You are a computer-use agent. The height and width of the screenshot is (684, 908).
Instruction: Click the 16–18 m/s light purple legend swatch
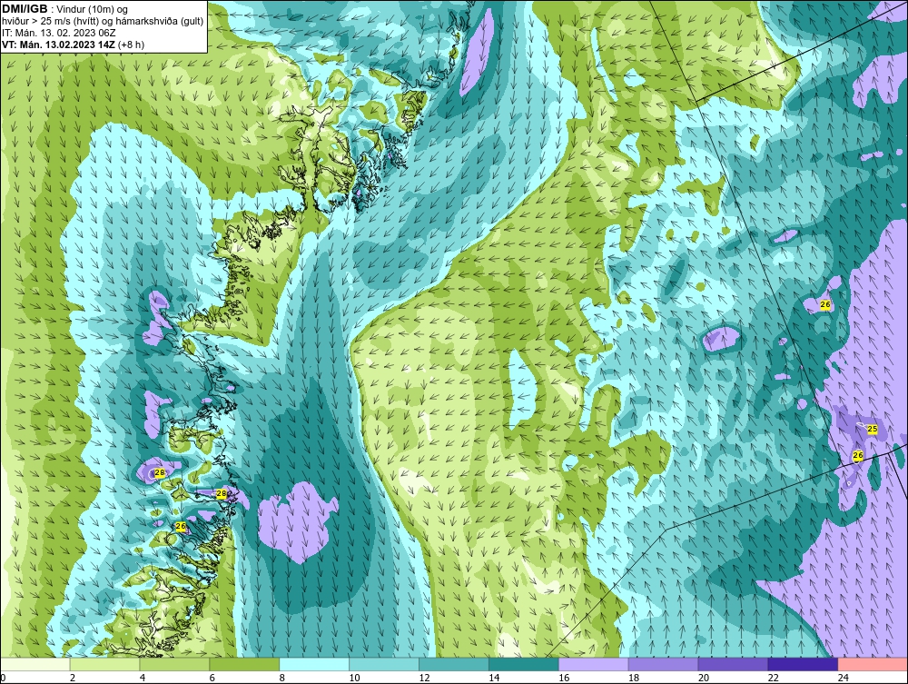click(594, 664)
